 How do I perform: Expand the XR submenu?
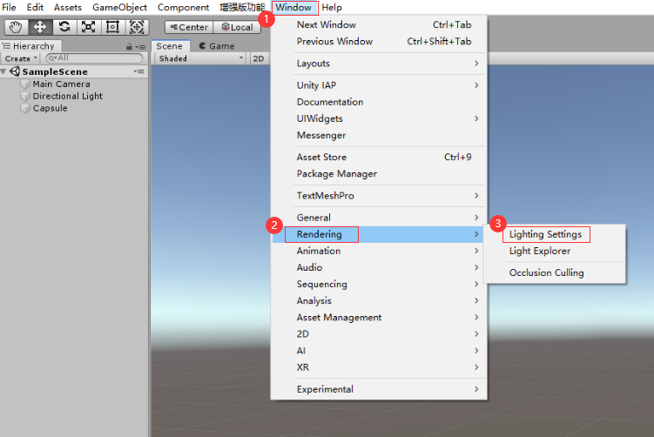click(x=379, y=367)
